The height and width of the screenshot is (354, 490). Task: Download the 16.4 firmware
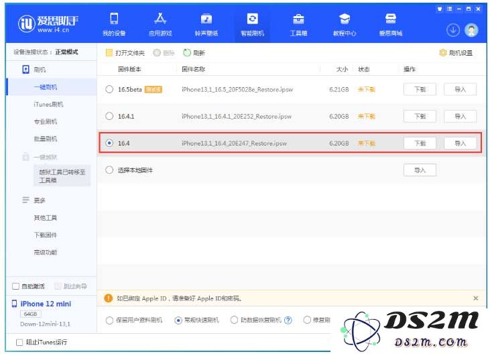[420, 143]
